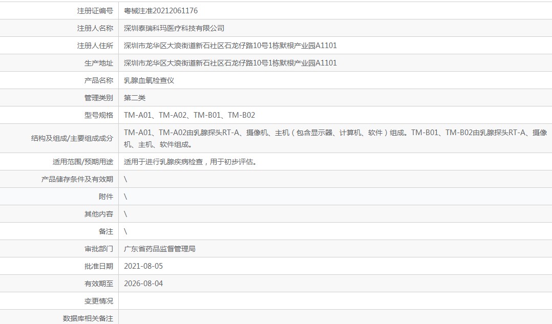Click the 备注 label
The height and width of the screenshot is (324, 552).
click(x=105, y=231)
